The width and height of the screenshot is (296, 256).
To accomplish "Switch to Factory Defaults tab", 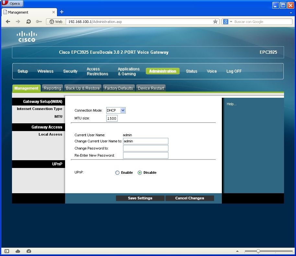I will click(119, 88).
